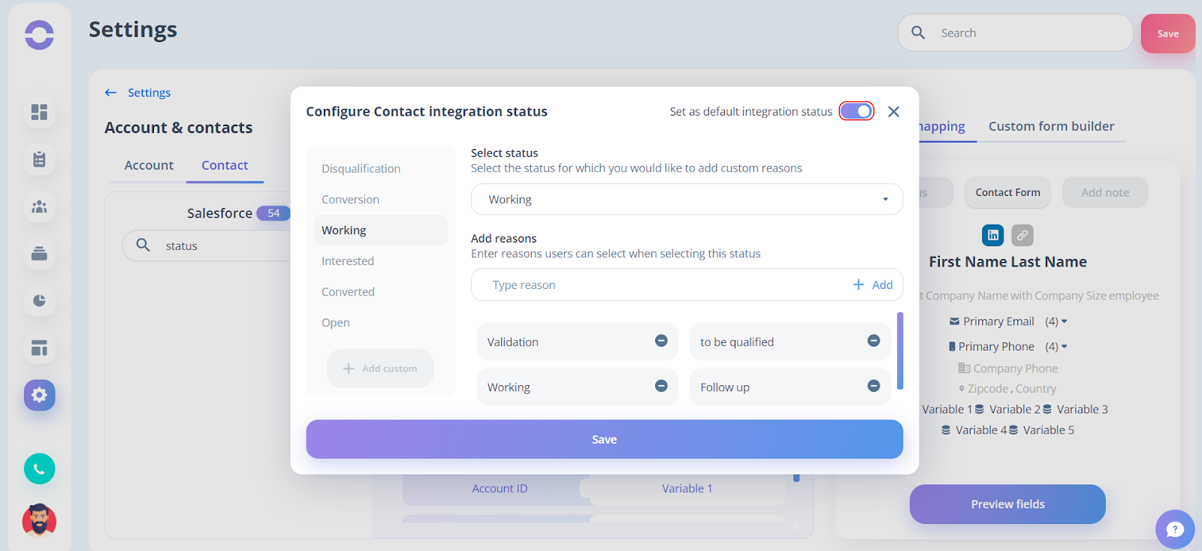Toggle default integration status switch
The image size is (1202, 551).
click(856, 111)
